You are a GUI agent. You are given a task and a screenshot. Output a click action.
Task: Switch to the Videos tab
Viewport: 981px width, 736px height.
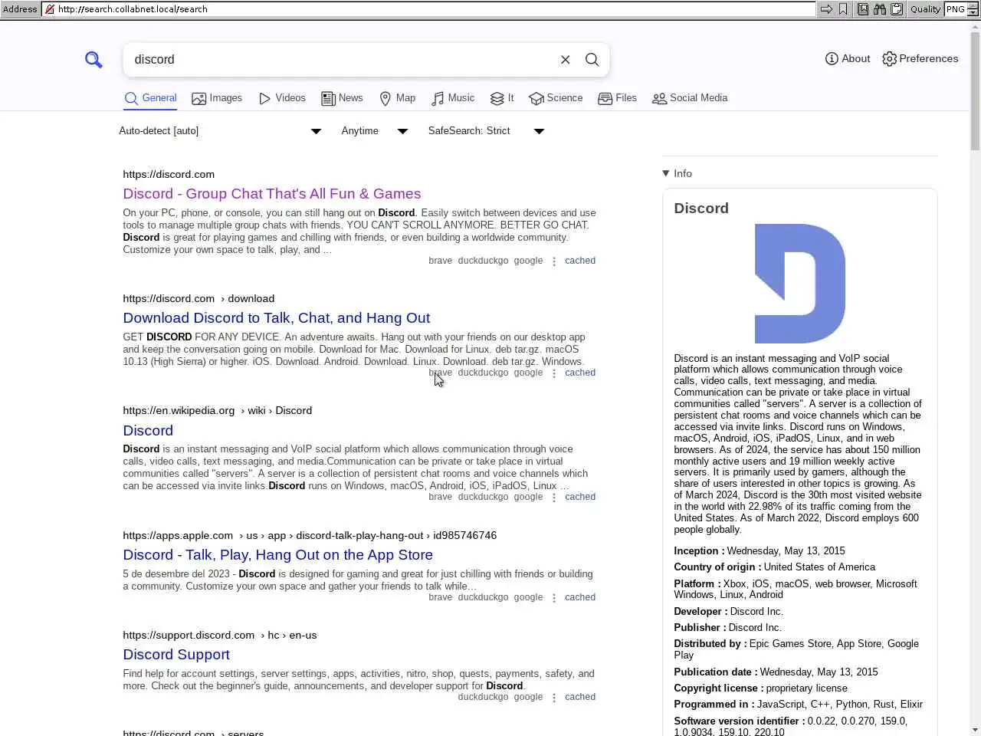(x=282, y=98)
